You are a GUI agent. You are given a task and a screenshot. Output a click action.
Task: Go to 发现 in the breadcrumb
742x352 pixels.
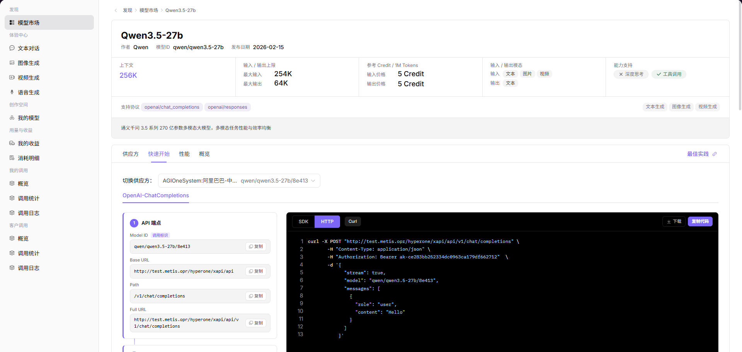pos(128,10)
